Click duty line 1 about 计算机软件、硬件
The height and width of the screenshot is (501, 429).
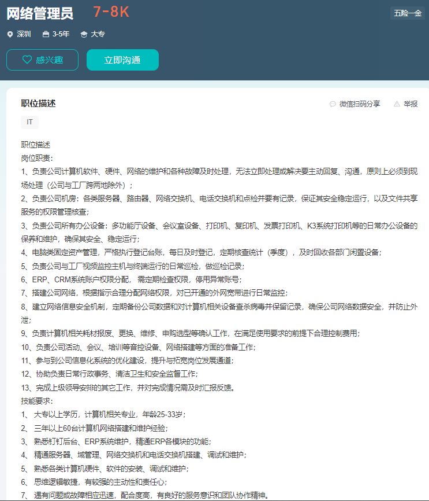click(x=219, y=178)
